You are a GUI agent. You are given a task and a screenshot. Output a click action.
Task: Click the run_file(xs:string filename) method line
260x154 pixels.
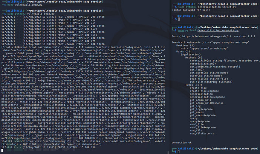click(x=211, y=82)
